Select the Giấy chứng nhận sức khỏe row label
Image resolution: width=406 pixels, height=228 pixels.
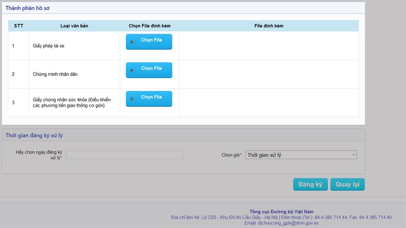coord(71,102)
